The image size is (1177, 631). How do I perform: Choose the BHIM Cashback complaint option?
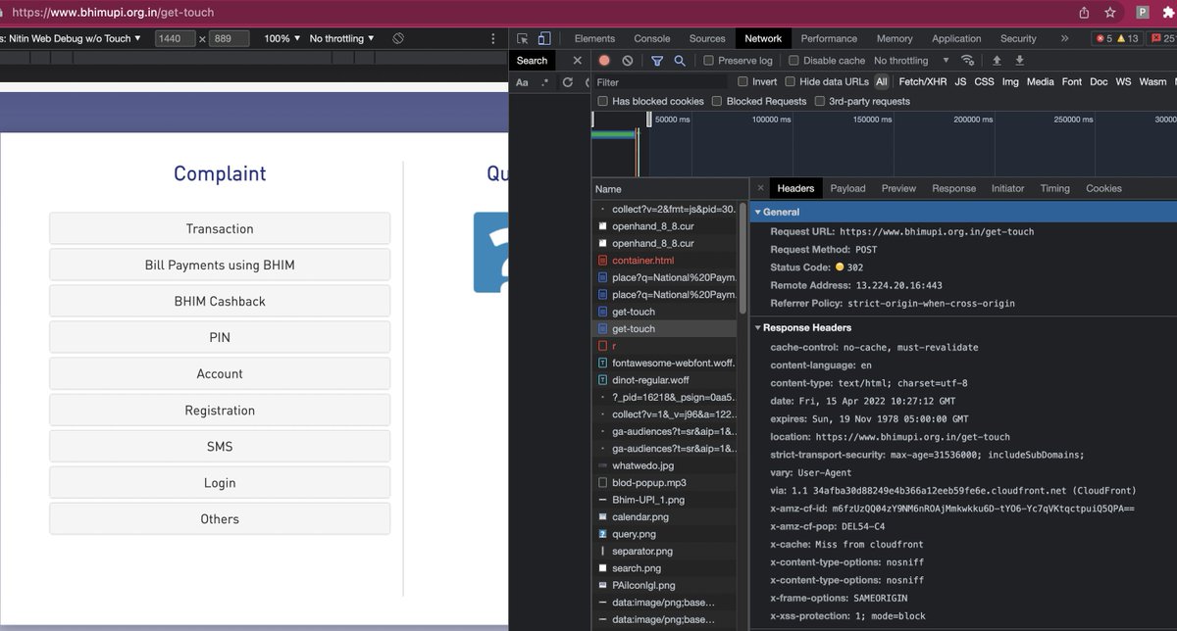click(220, 301)
